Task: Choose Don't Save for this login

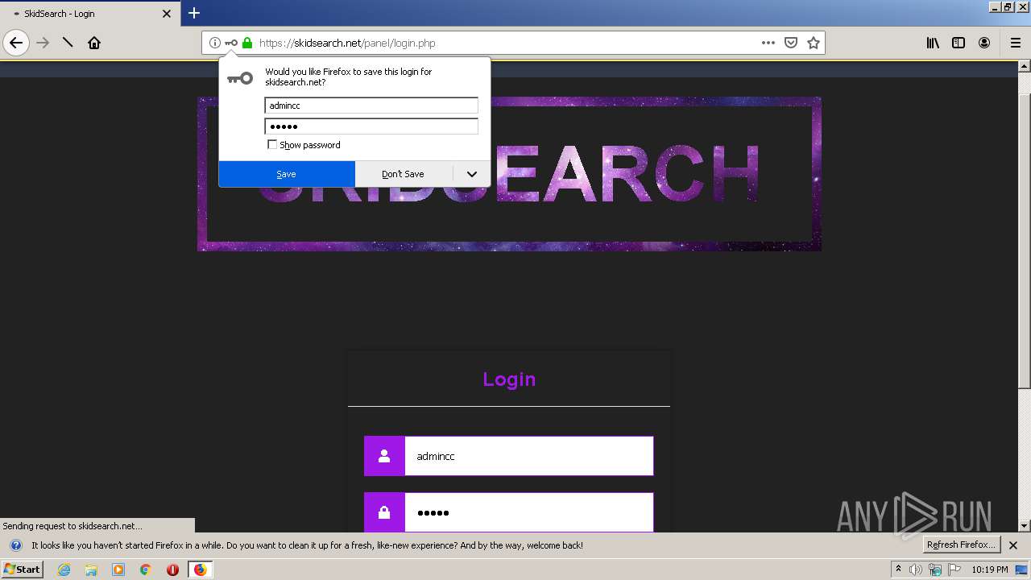Action: click(404, 174)
